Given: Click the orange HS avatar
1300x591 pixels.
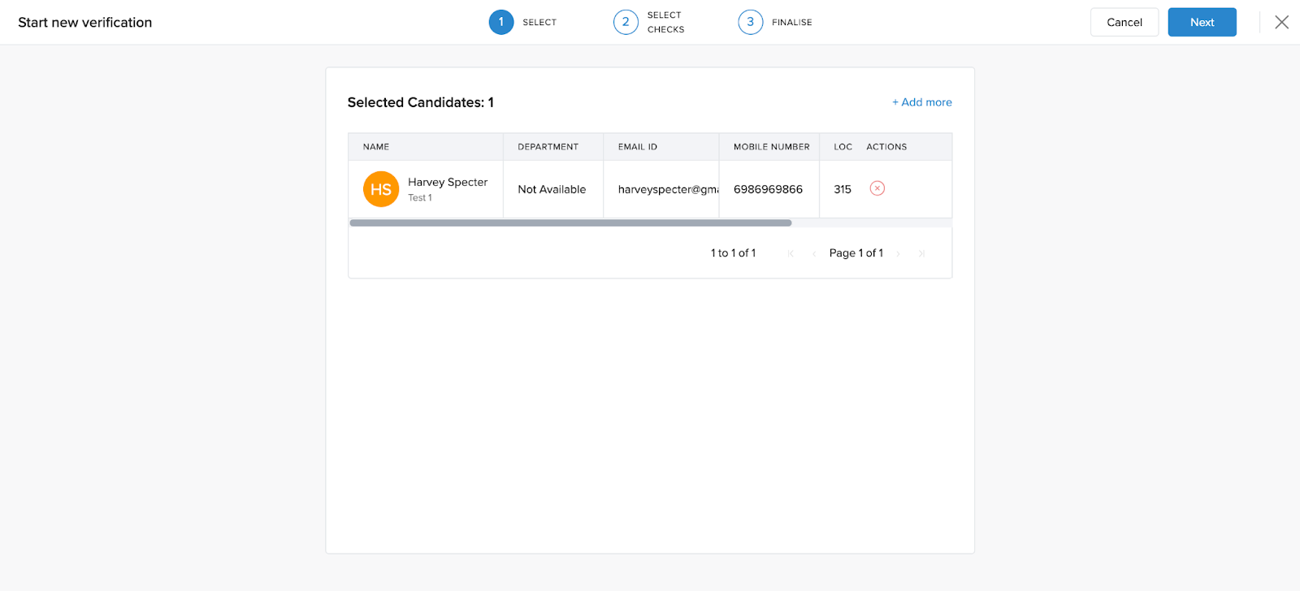Looking at the screenshot, I should (380, 189).
